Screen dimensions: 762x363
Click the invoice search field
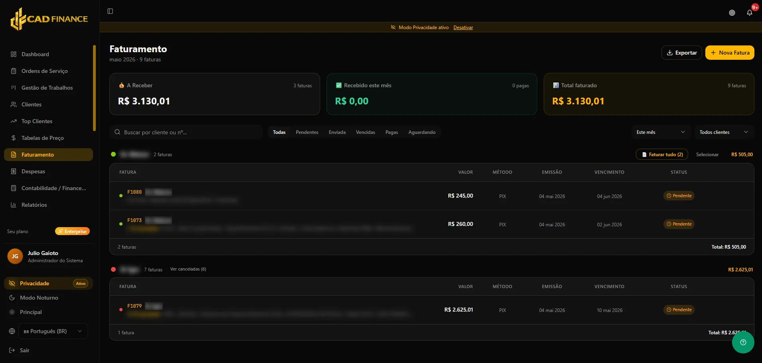click(186, 132)
